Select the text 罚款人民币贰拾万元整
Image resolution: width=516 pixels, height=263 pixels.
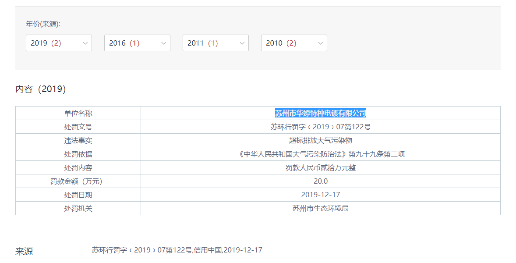tap(321, 168)
